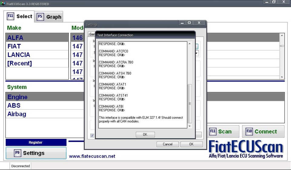The image size is (291, 170).
Task: Select LANCIA in the Make list
Action: click(37, 55)
